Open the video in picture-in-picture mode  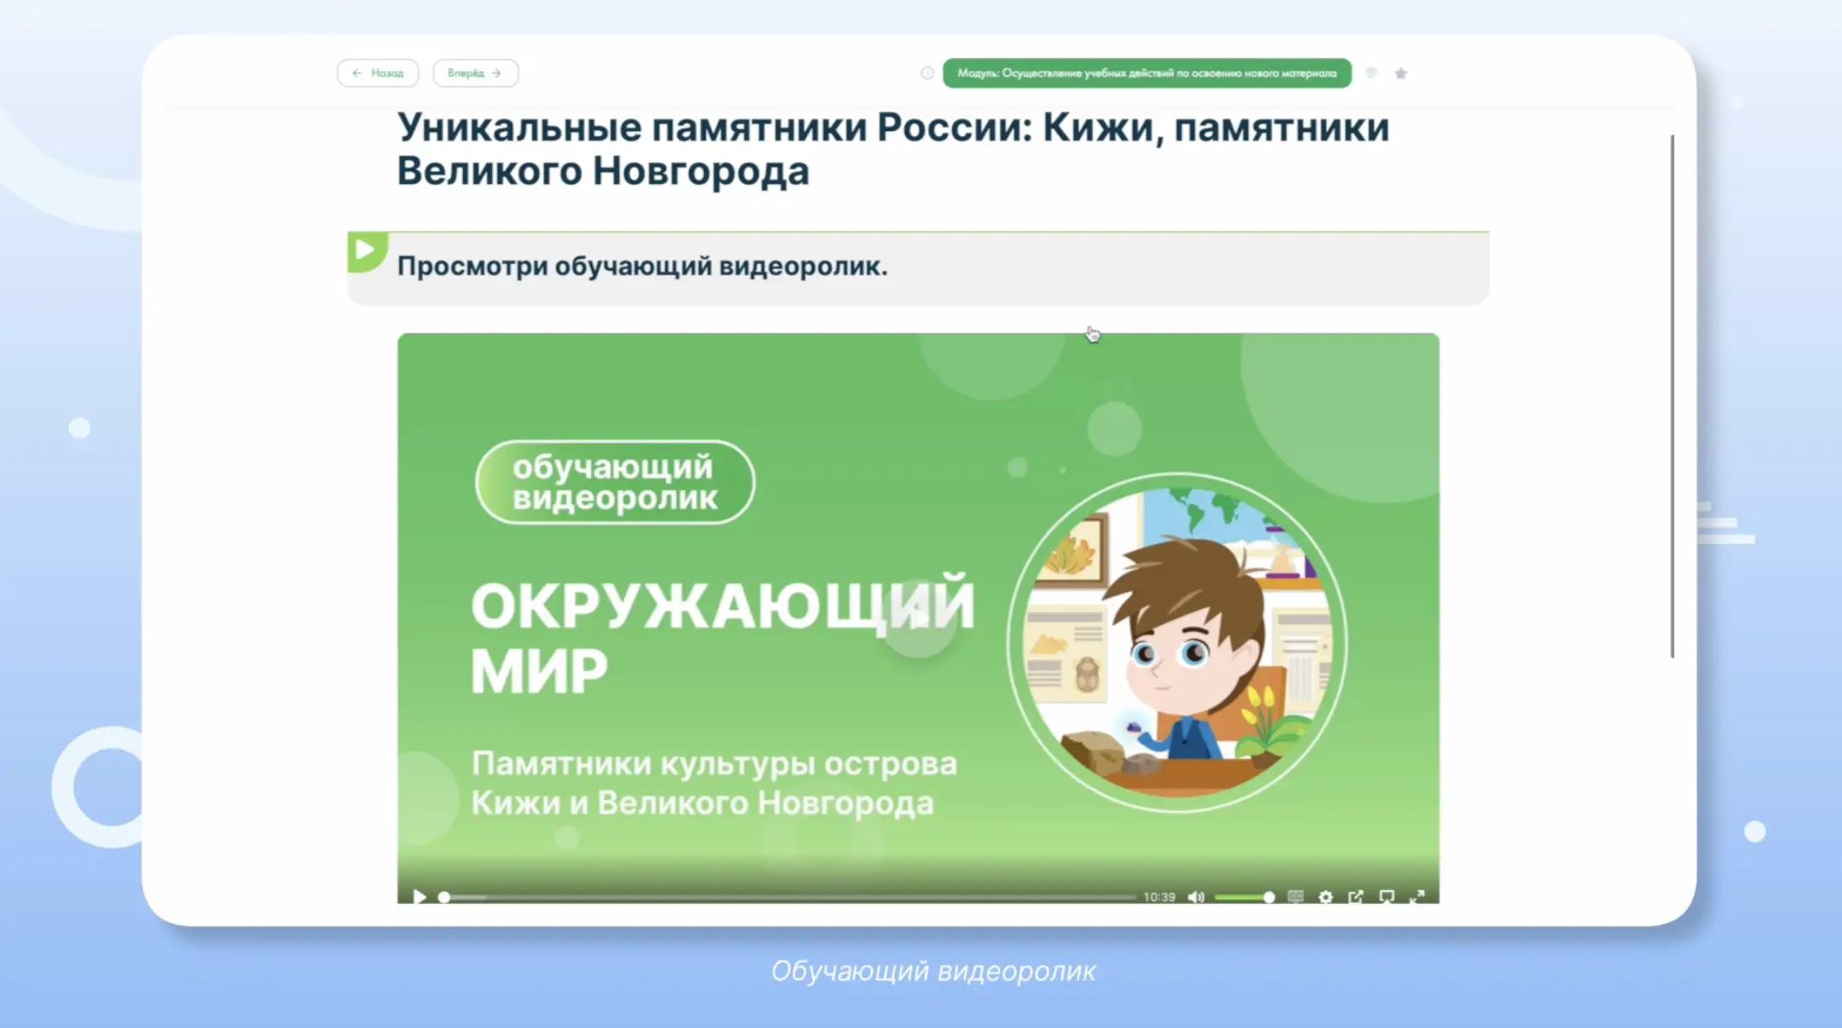[1386, 896]
